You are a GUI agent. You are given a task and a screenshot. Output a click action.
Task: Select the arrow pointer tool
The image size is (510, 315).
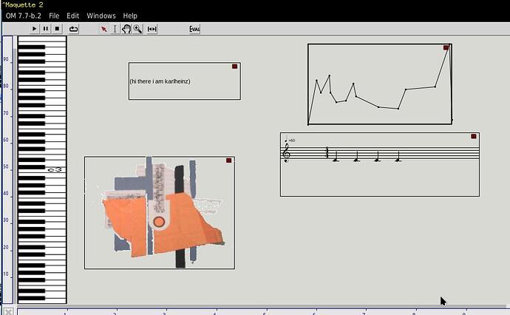pyautogui.click(x=104, y=29)
